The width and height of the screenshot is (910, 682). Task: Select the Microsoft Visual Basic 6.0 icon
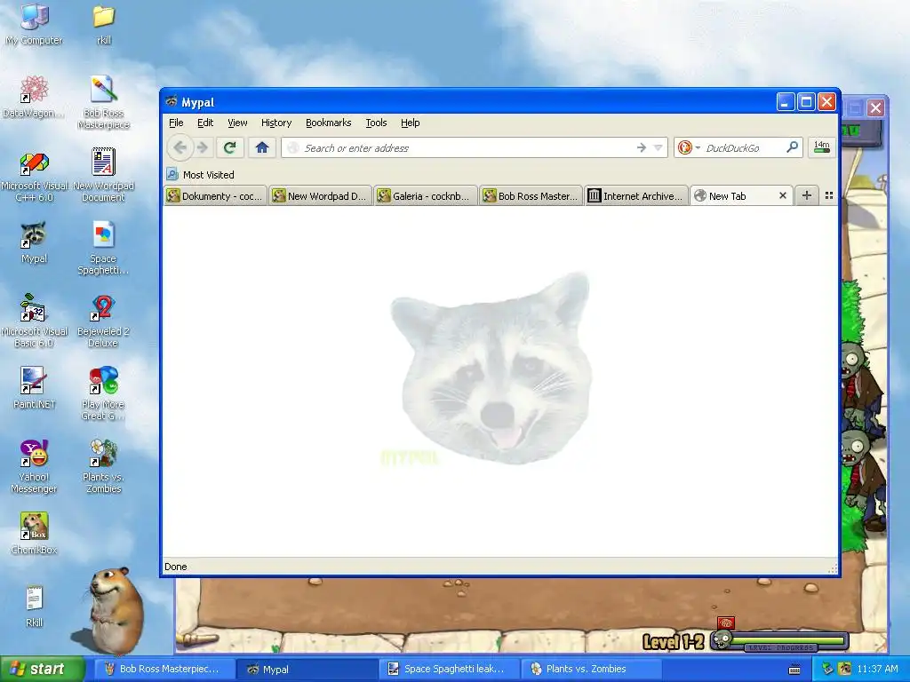click(x=35, y=320)
